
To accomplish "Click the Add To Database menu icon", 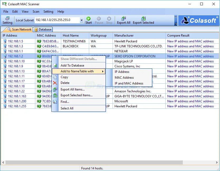I will click(x=55, y=66).
